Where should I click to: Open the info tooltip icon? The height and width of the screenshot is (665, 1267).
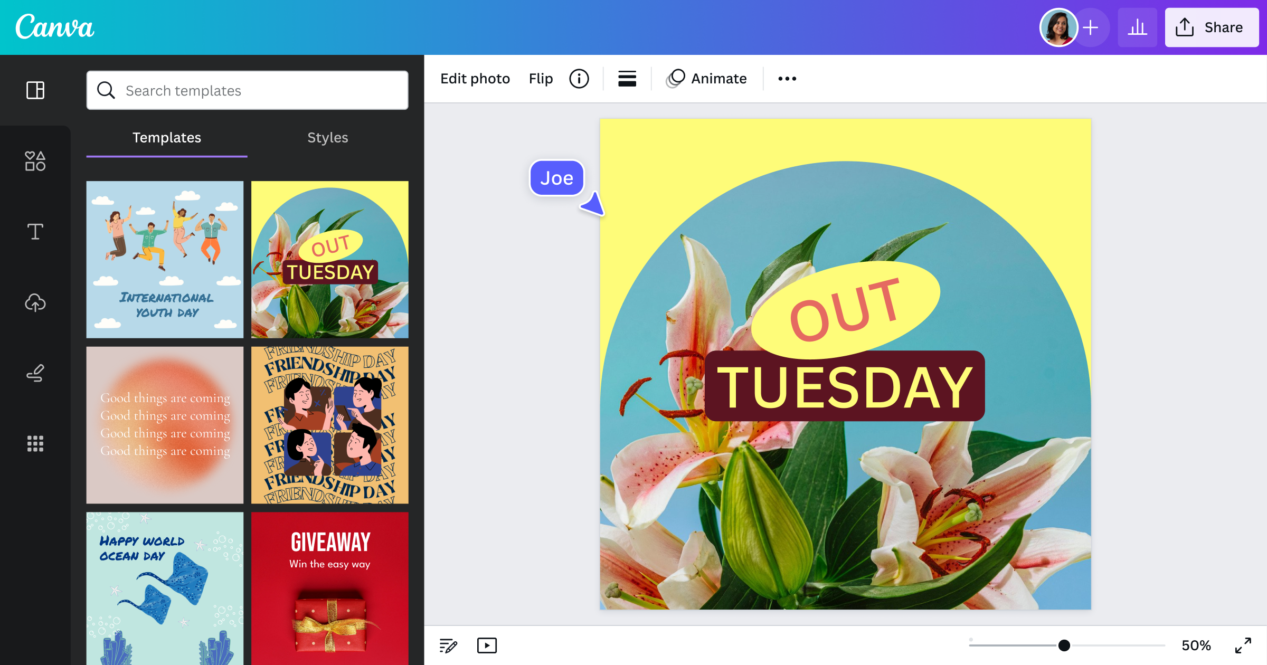tap(580, 78)
